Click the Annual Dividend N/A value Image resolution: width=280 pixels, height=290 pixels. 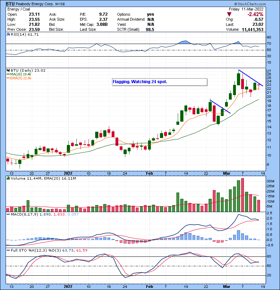151,19
